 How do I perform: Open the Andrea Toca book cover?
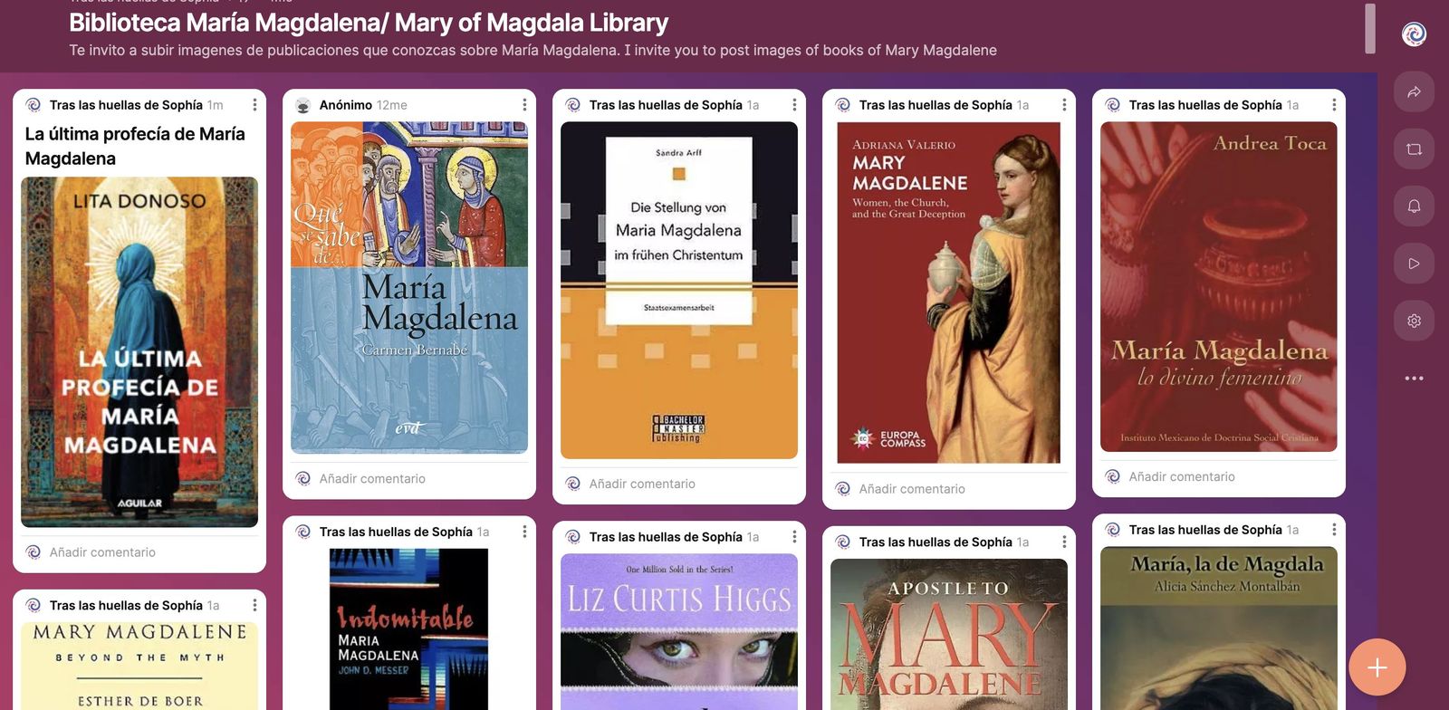pyautogui.click(x=1219, y=286)
